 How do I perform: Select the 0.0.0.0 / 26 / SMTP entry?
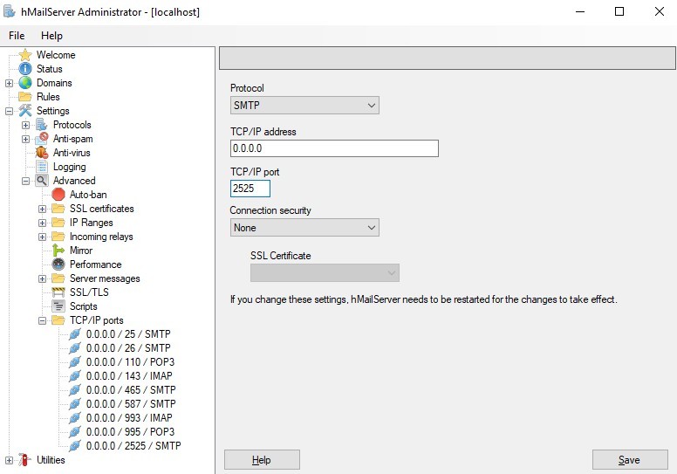pos(128,347)
